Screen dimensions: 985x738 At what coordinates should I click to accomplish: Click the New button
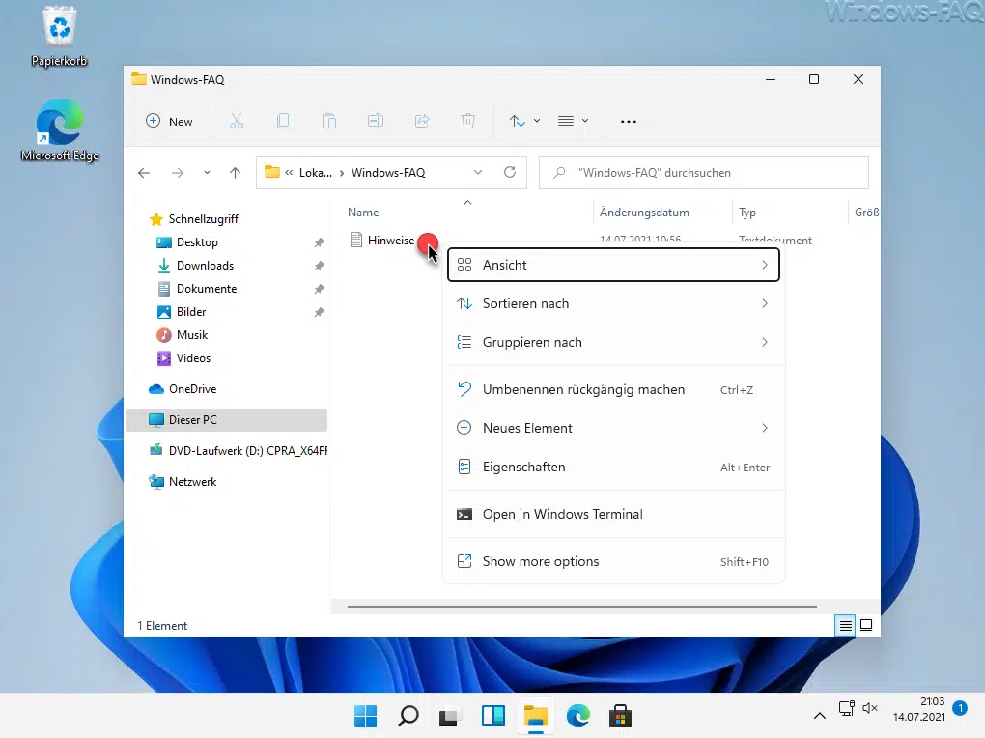[x=169, y=121]
